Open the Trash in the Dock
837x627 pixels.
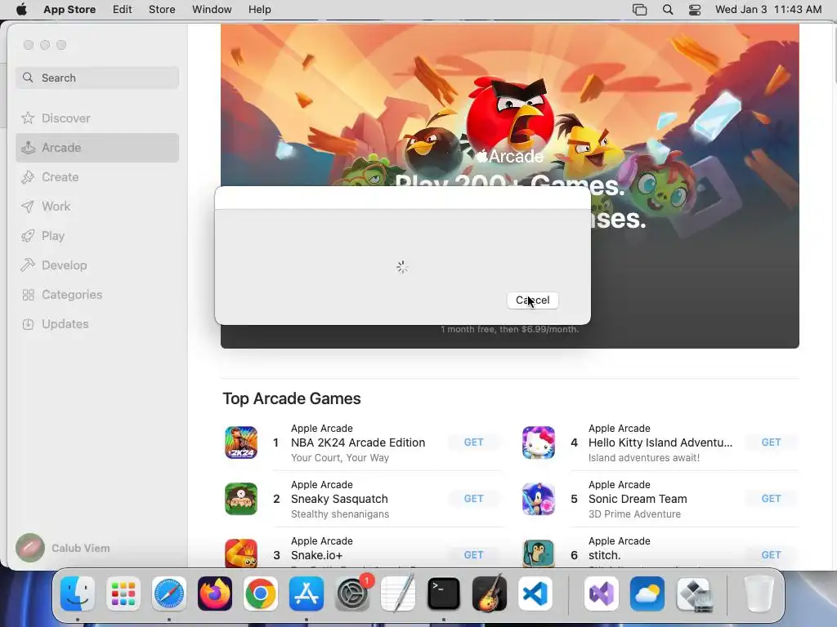click(759, 594)
